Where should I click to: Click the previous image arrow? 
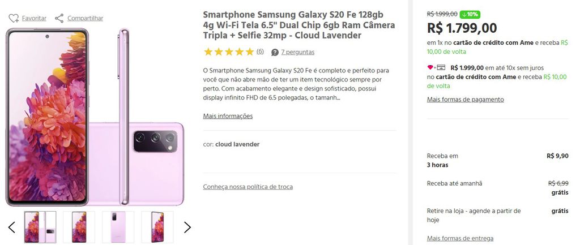12,227
